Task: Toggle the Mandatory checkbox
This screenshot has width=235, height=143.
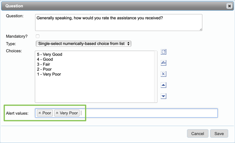Action: click(37, 36)
